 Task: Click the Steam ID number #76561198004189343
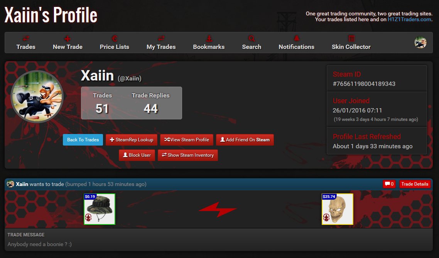[x=364, y=84]
